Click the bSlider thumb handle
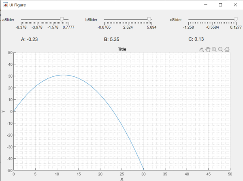 (x=149, y=19)
